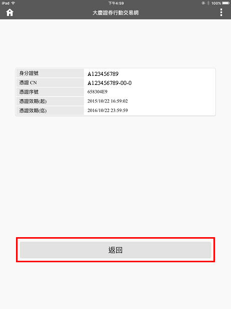Tap the battery indicator icon
This screenshot has width=231, height=309.
[x=225, y=3]
